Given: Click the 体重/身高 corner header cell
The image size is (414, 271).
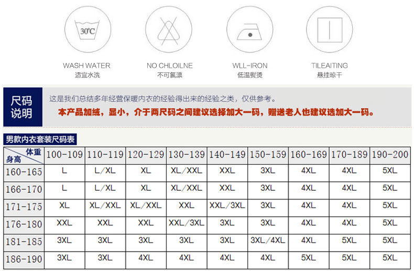Looking at the screenshot, I should click(24, 156).
